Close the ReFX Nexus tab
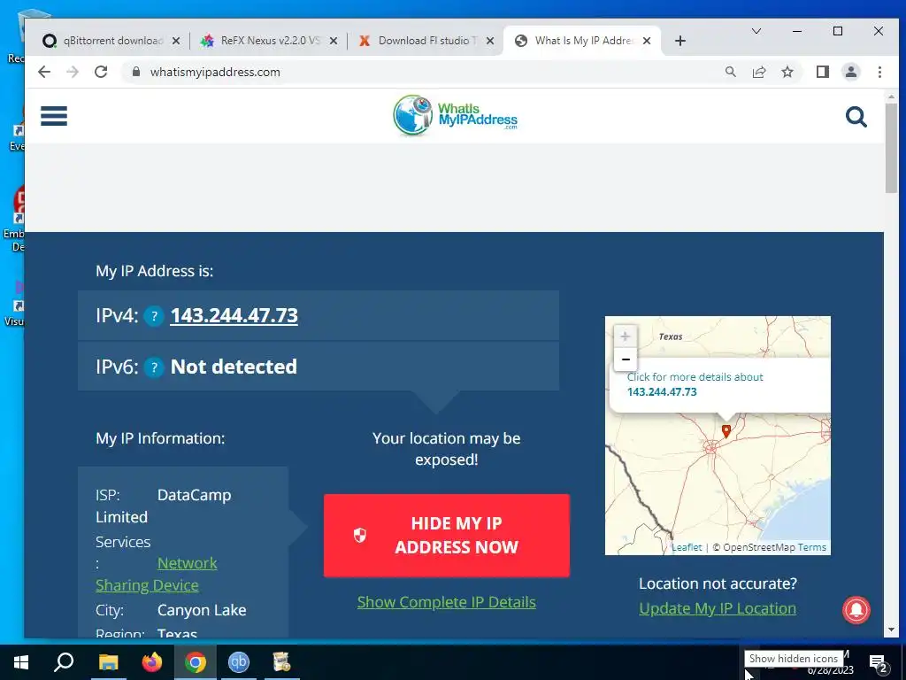906x680 pixels. [x=334, y=41]
